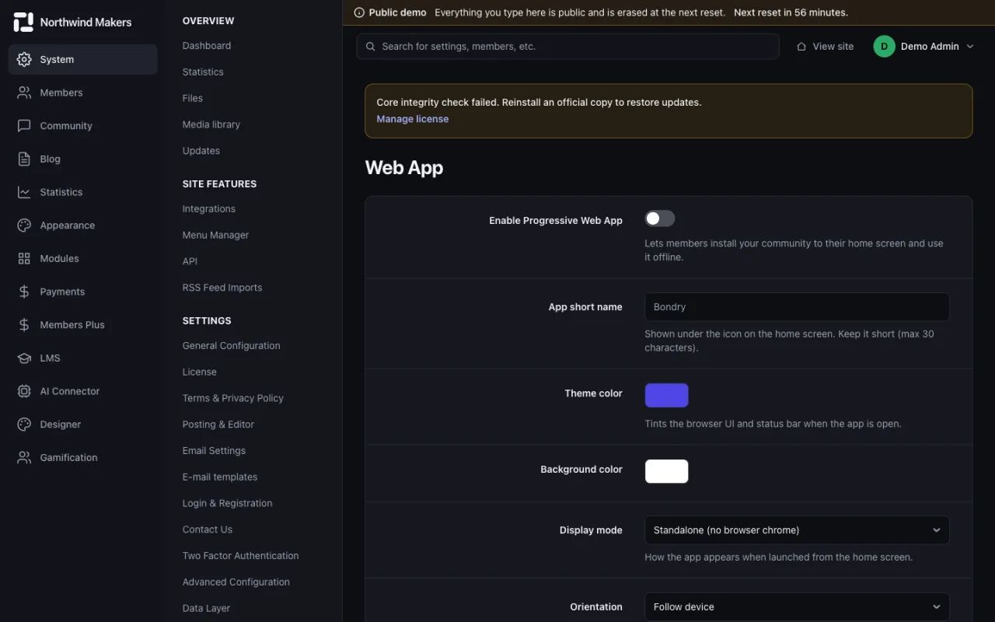Select General Configuration in Settings
Screen dimensions: 995x622
(x=232, y=346)
